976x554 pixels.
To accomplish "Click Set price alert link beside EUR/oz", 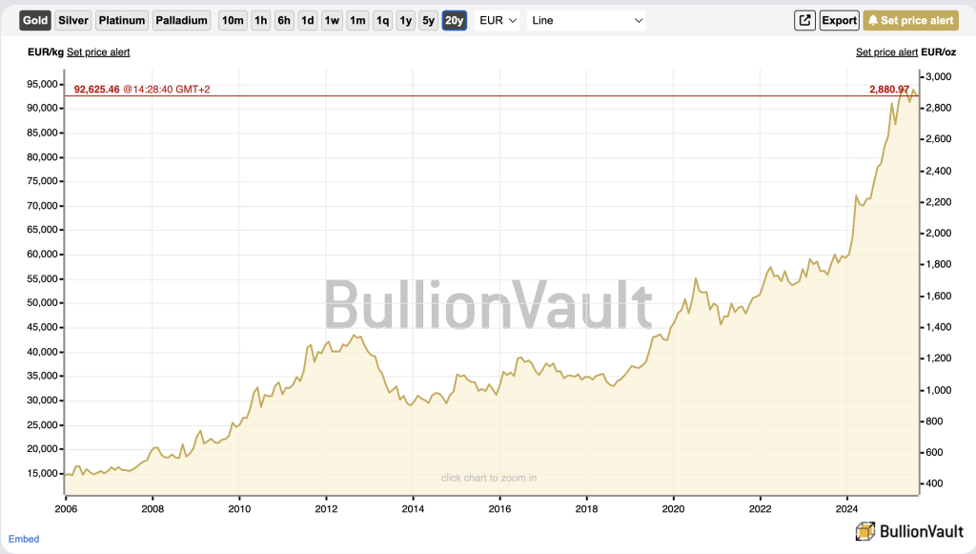I will [886, 52].
